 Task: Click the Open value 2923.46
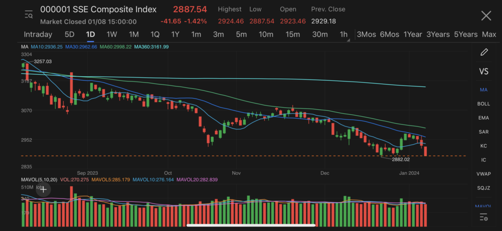pyautogui.click(x=293, y=21)
